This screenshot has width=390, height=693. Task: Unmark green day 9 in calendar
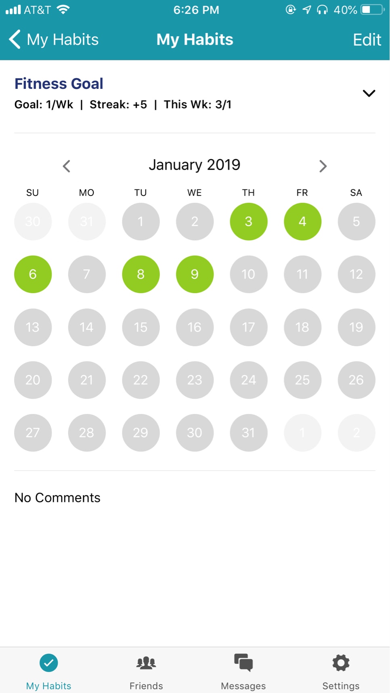click(x=195, y=274)
